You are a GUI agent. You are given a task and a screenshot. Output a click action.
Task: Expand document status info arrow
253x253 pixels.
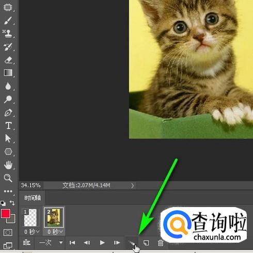pos(132,186)
